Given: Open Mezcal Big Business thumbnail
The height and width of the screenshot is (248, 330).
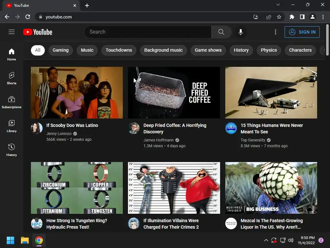Looking at the screenshot, I should pyautogui.click(x=271, y=188).
